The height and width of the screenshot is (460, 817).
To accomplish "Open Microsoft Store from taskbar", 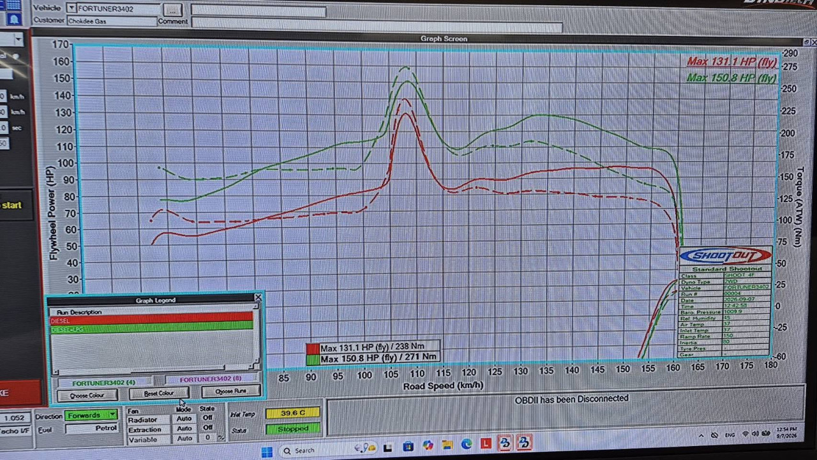I will (408, 447).
